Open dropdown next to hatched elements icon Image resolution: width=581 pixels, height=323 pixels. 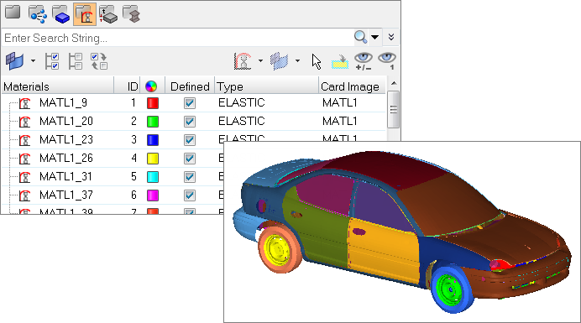tap(297, 60)
